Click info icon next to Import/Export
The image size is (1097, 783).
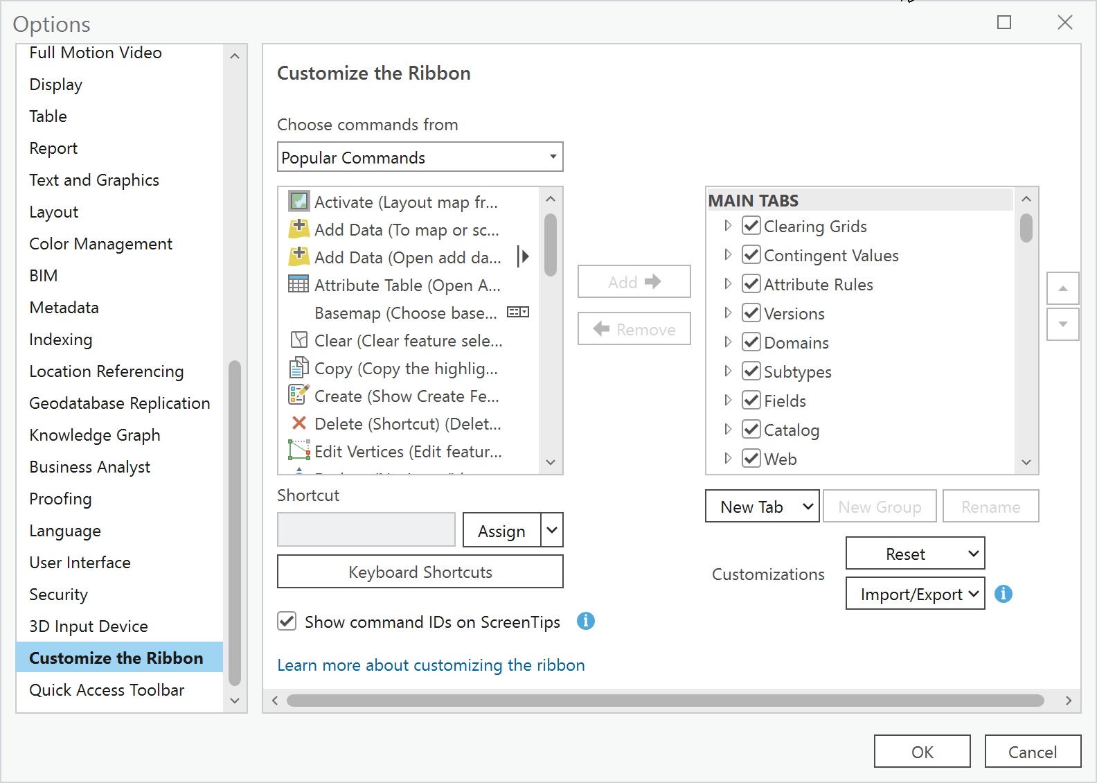tap(1003, 594)
